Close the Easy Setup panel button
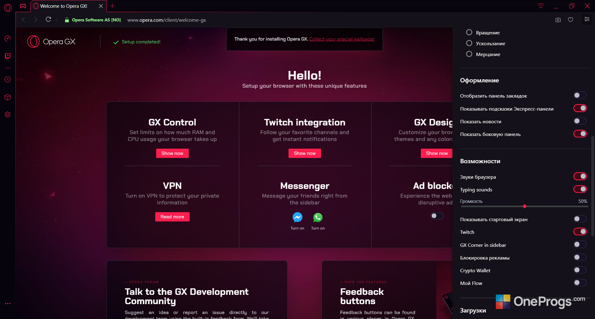595x319 pixels. [x=587, y=19]
